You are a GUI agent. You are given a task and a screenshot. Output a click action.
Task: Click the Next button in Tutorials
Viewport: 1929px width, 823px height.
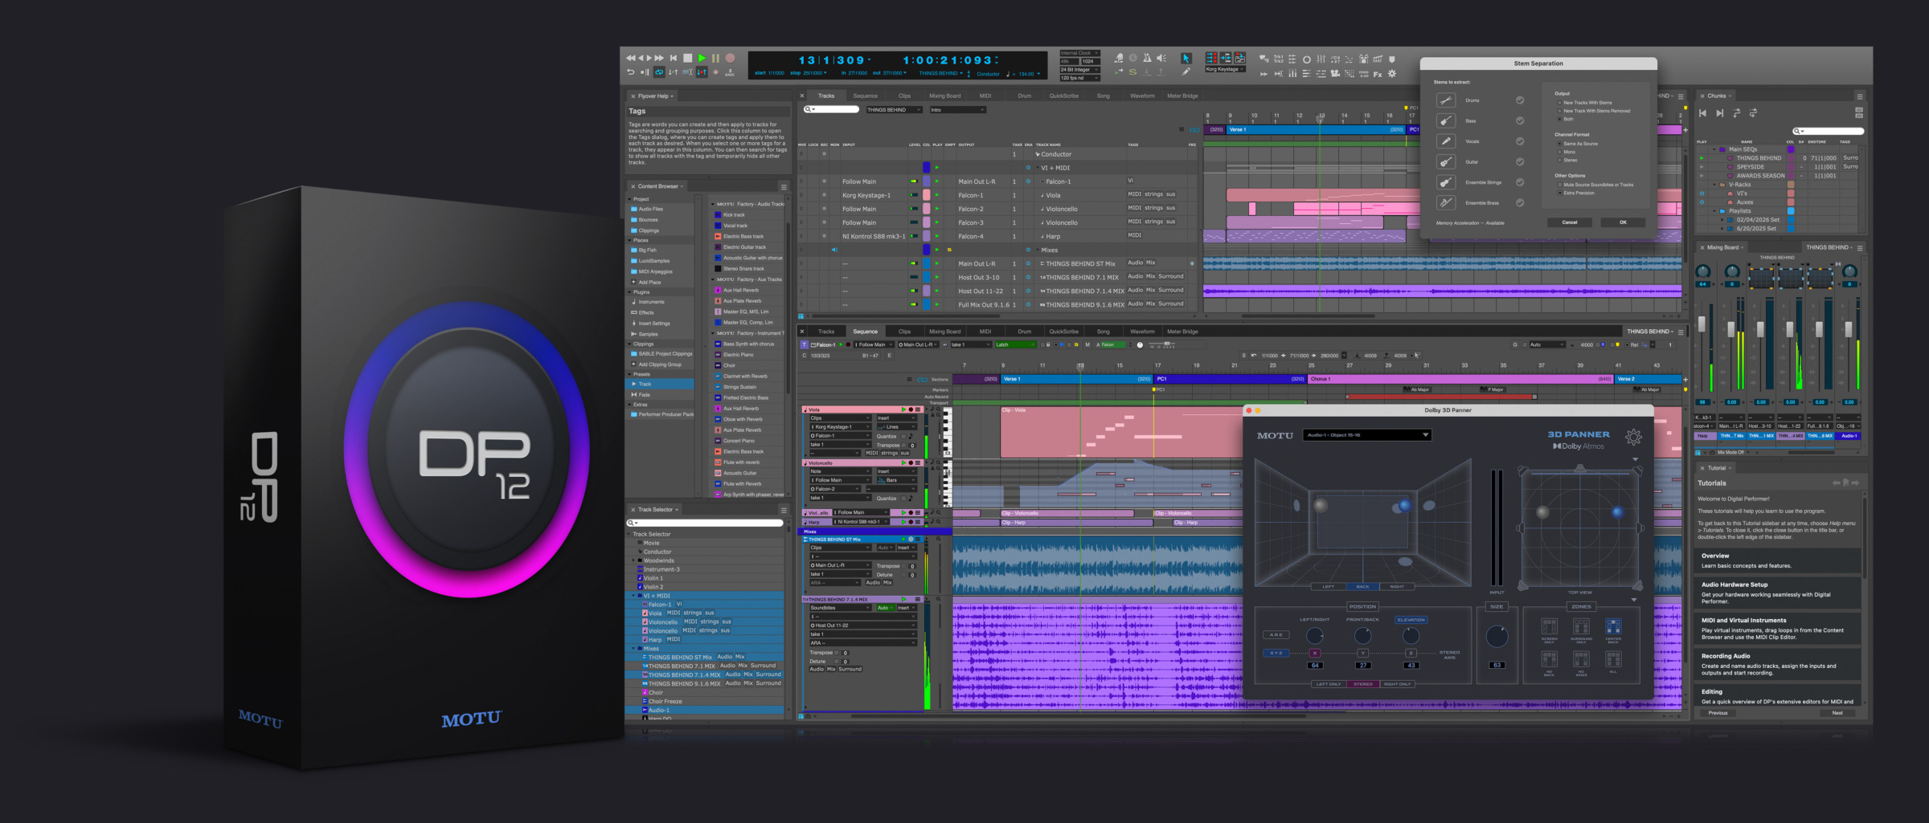[1837, 713]
